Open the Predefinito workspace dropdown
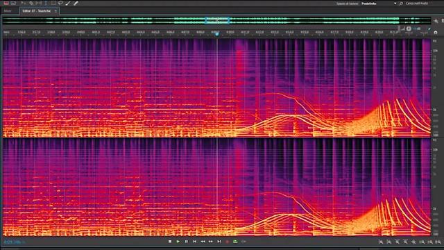Viewport: 444px width, 250px height. [x=379, y=3]
